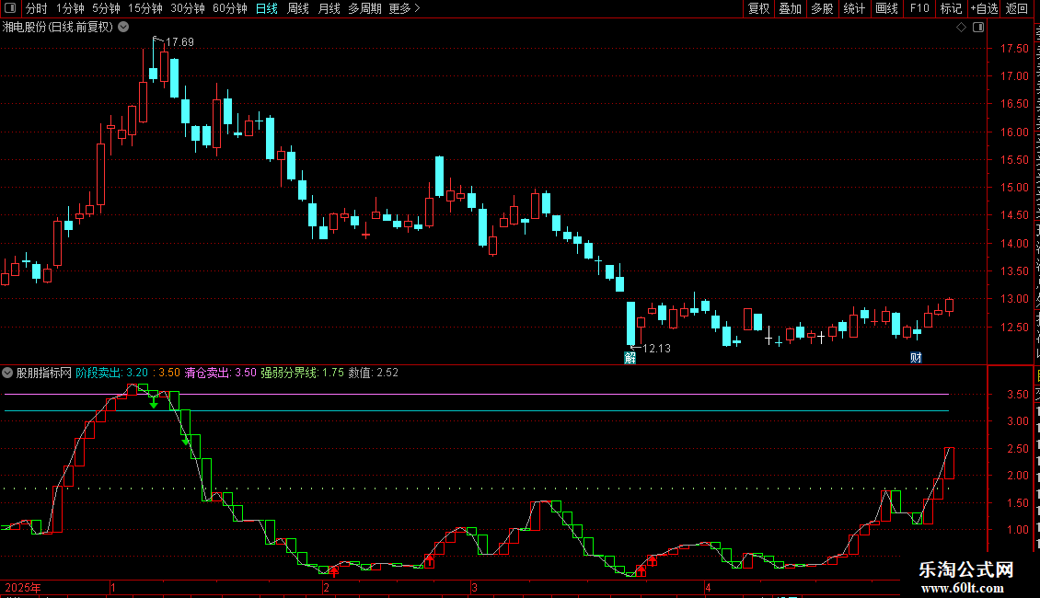The height and width of the screenshot is (598, 1040).
Task: Click the 股朋指标网 indicator name
Action: pyautogui.click(x=44, y=373)
